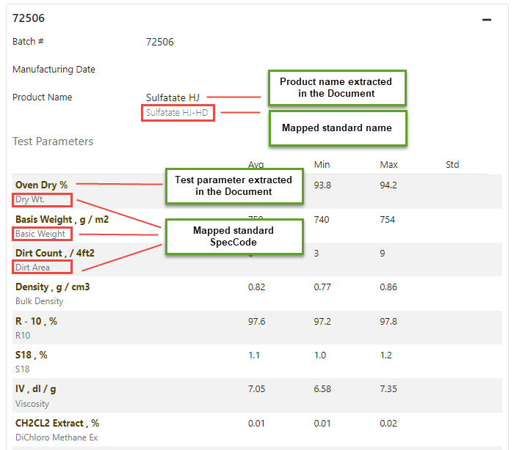514x450 pixels.
Task: Click the Std column header
Action: (452, 165)
